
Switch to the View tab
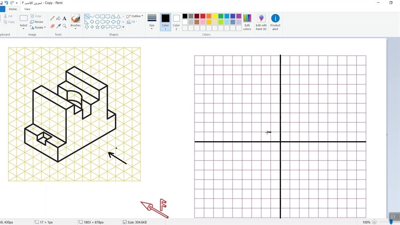click(x=27, y=9)
